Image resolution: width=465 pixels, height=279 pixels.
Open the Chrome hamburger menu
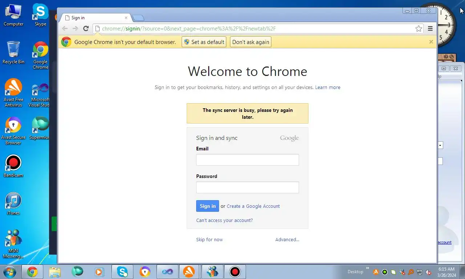coord(430,29)
